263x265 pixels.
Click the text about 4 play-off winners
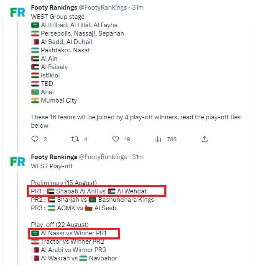click(x=135, y=117)
